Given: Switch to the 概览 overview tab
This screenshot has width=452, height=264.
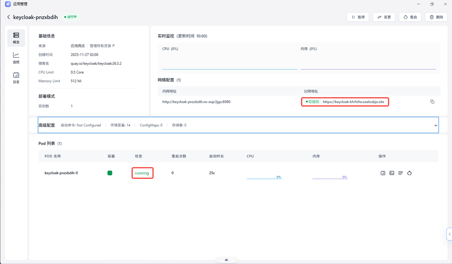Looking at the screenshot, I should [16, 38].
